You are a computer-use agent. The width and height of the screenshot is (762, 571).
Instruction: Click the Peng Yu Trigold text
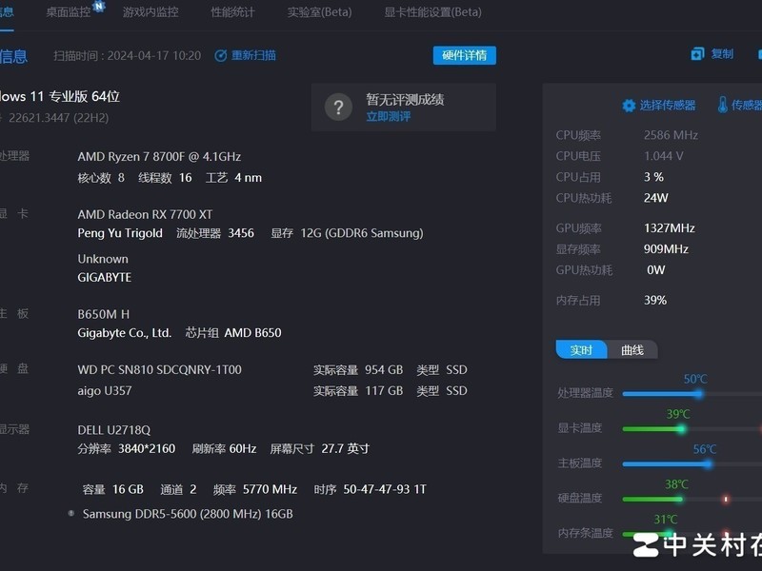coord(120,233)
